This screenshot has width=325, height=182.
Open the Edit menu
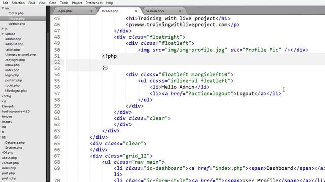tap(5, 3)
